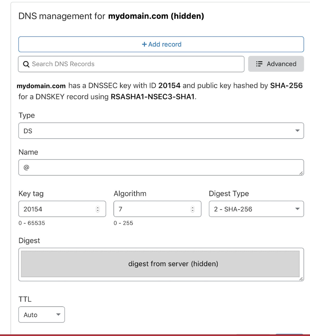
Task: Click the plus icon on Add record
Action: (144, 44)
